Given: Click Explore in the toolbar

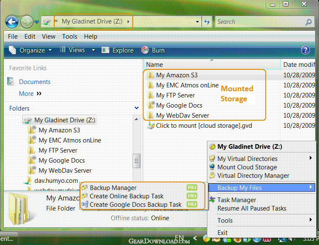Looking at the screenshot, I should coord(118,50).
